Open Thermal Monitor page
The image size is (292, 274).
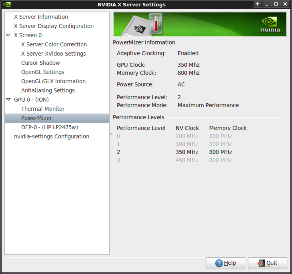point(43,109)
